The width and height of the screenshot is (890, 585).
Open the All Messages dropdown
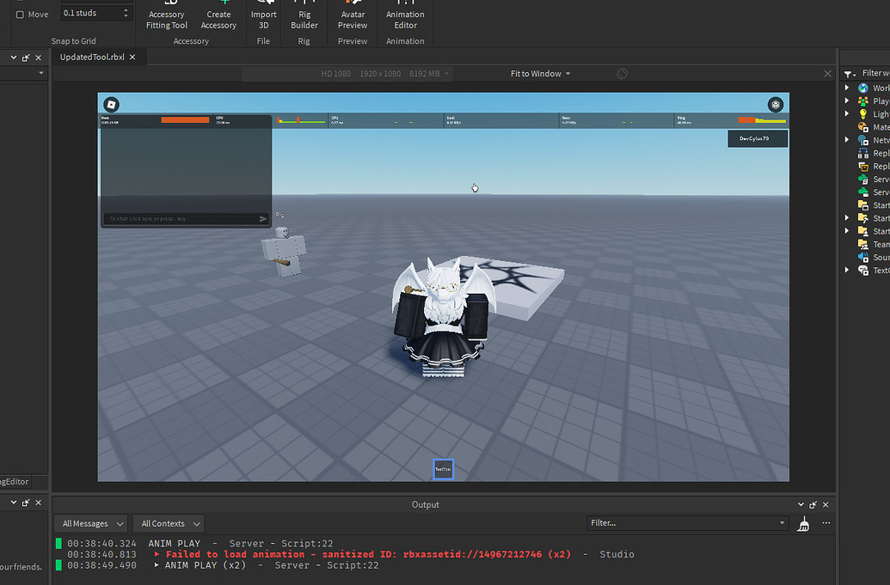click(x=89, y=522)
